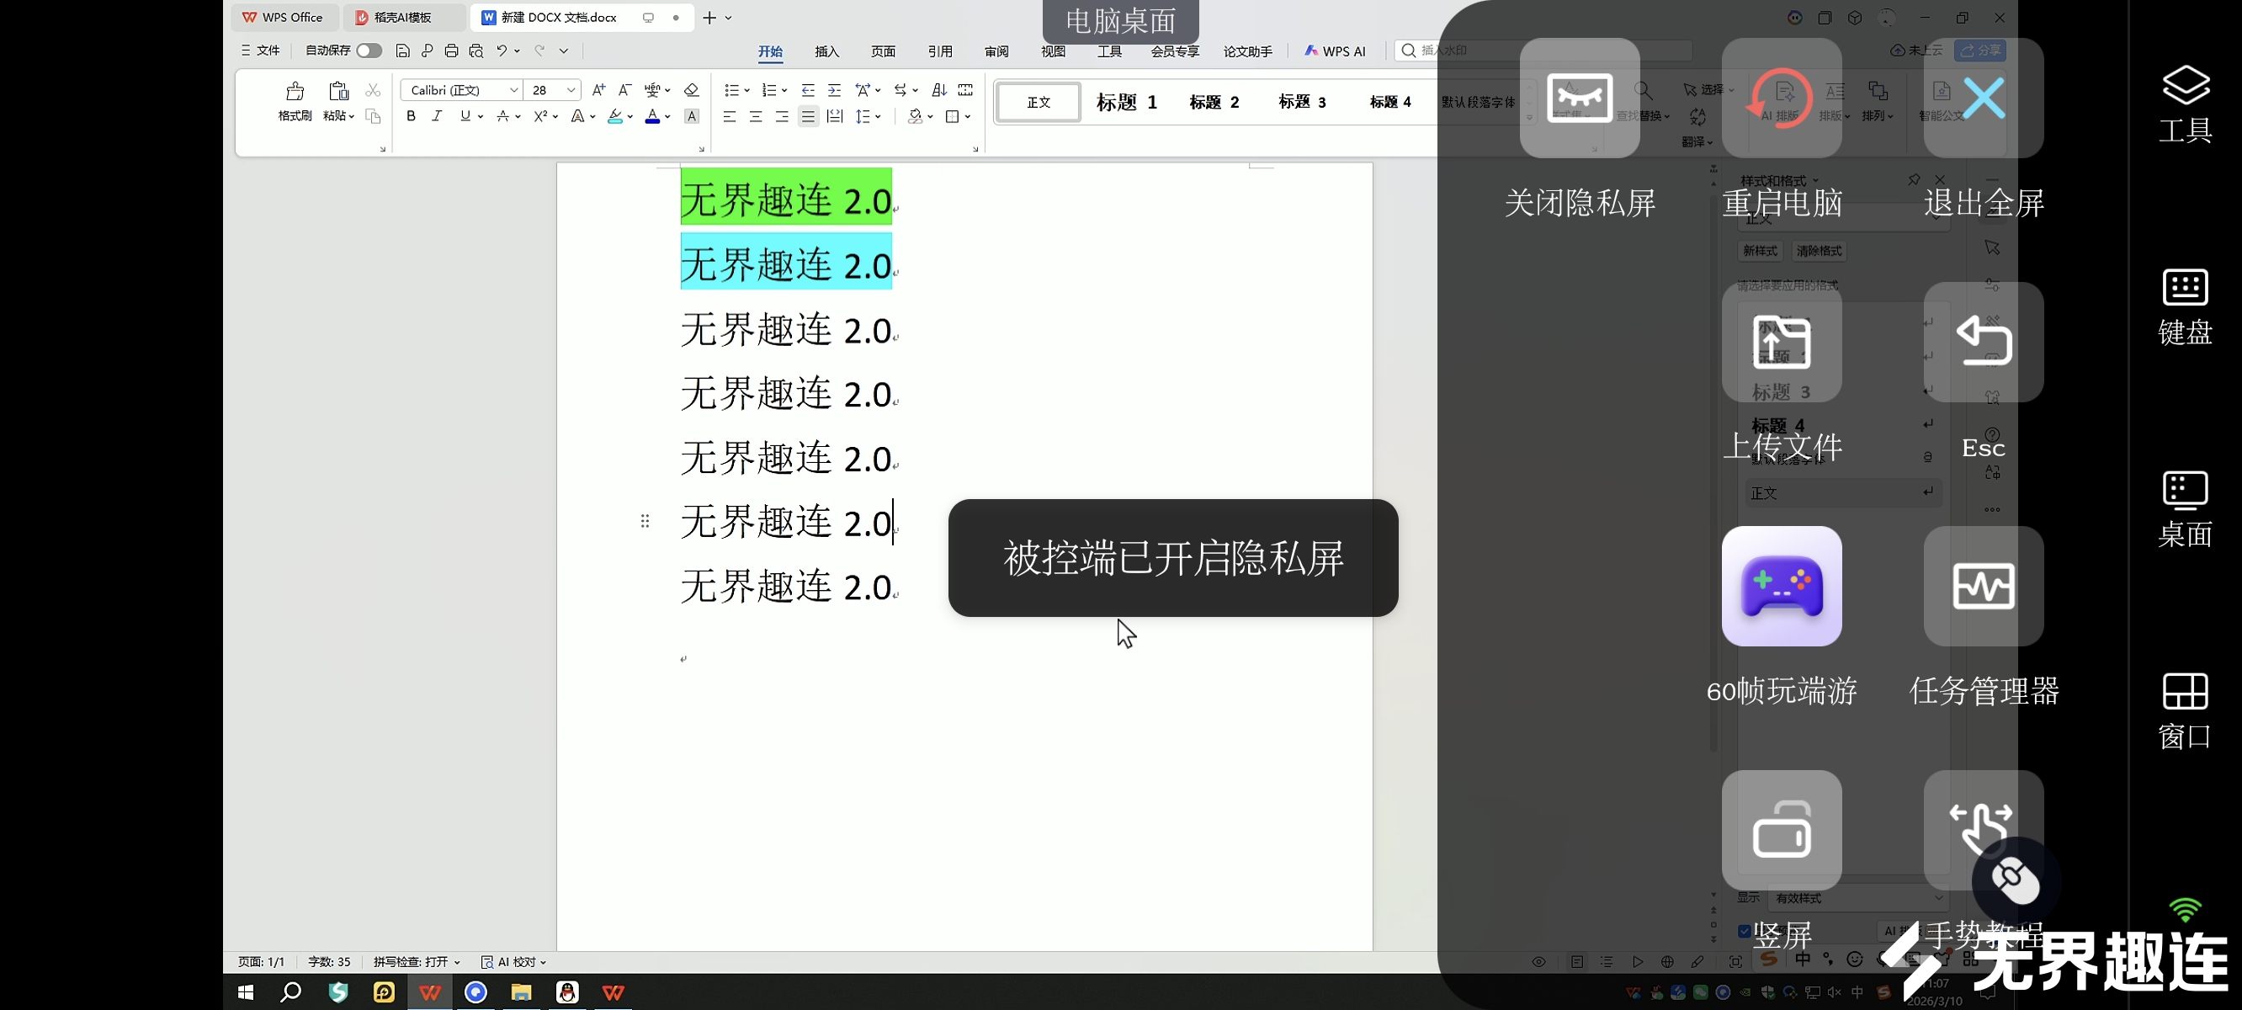Click the clear formatting eraser icon
The image size is (2242, 1010).
click(691, 90)
